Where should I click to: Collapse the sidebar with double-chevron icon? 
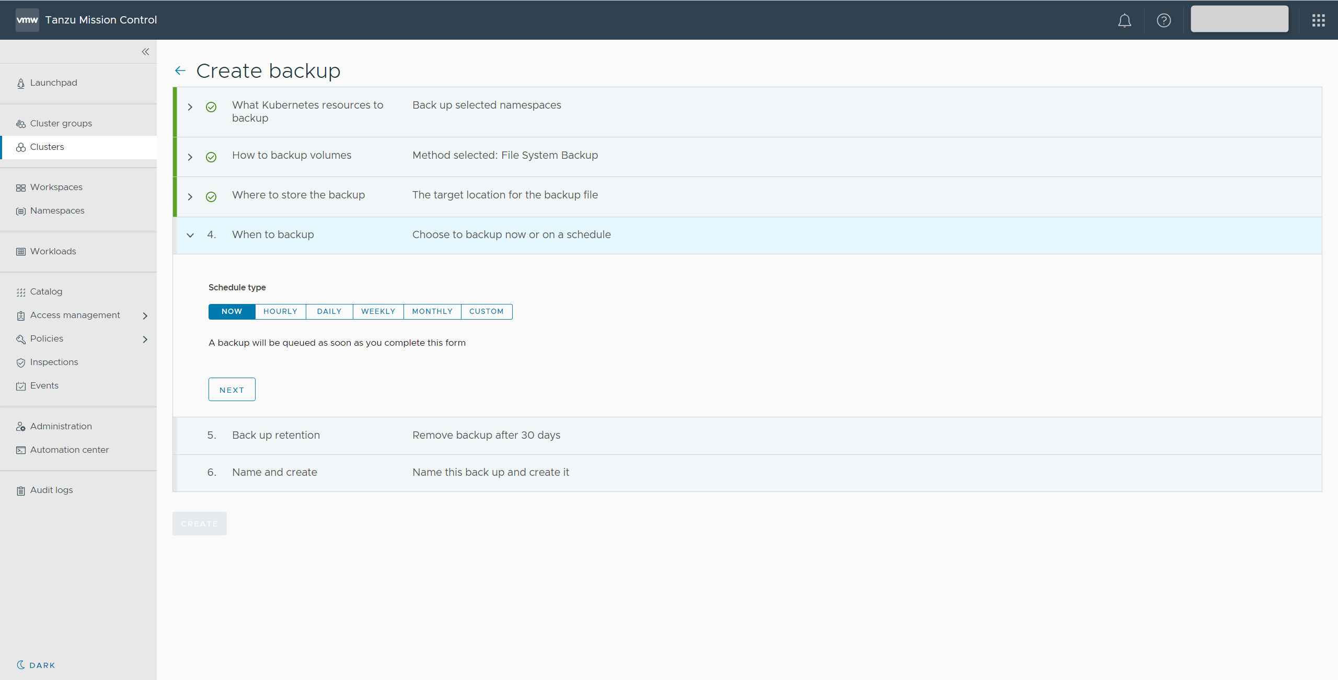[x=145, y=52]
